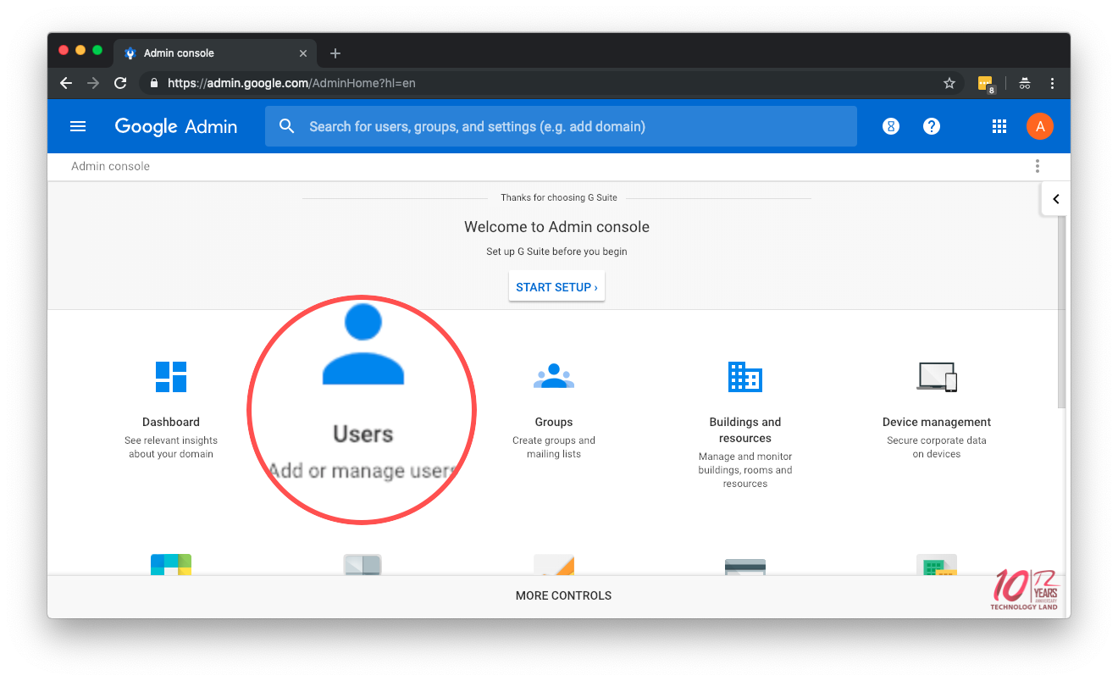Go forward in browser
1118x681 pixels.
coord(93,83)
